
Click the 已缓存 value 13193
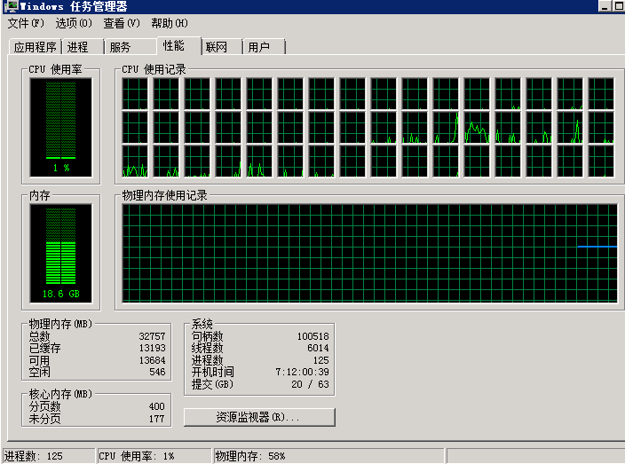pyautogui.click(x=152, y=348)
